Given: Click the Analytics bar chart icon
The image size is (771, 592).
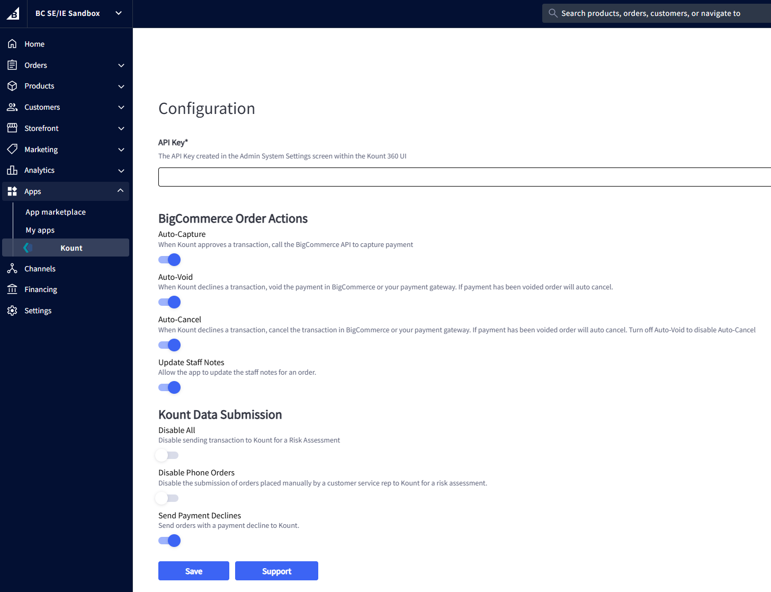Looking at the screenshot, I should (x=12, y=170).
